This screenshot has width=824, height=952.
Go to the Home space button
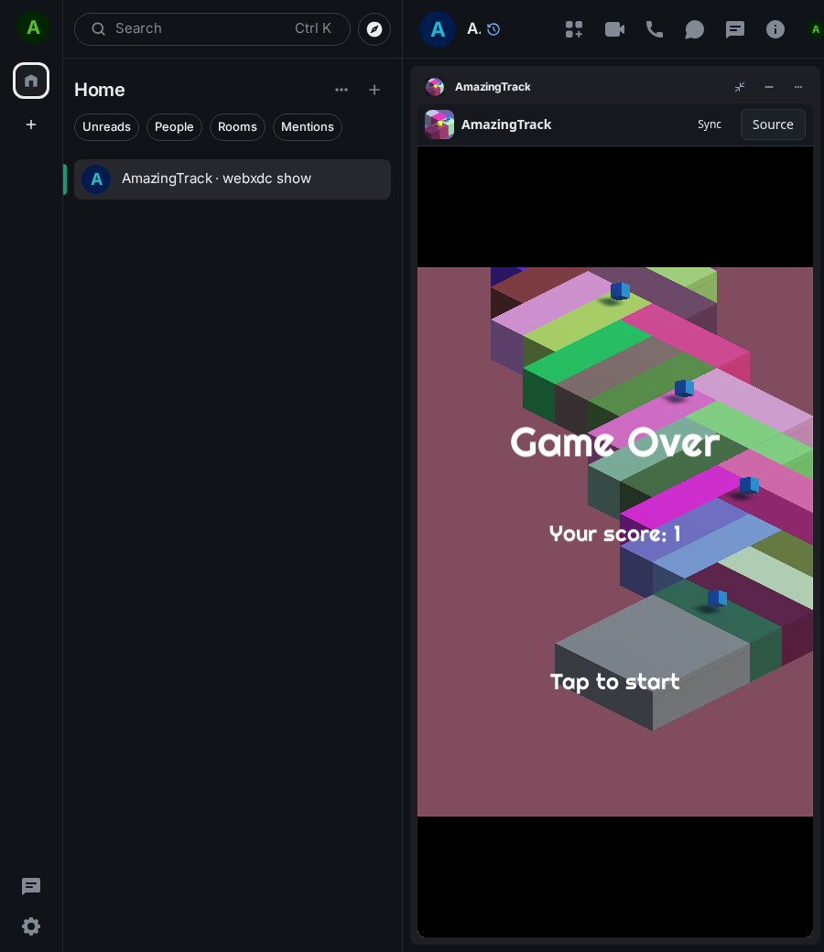click(31, 81)
